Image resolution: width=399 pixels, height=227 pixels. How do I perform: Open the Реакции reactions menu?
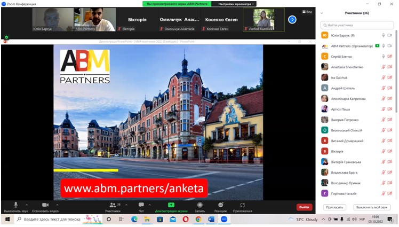[x=220, y=207]
